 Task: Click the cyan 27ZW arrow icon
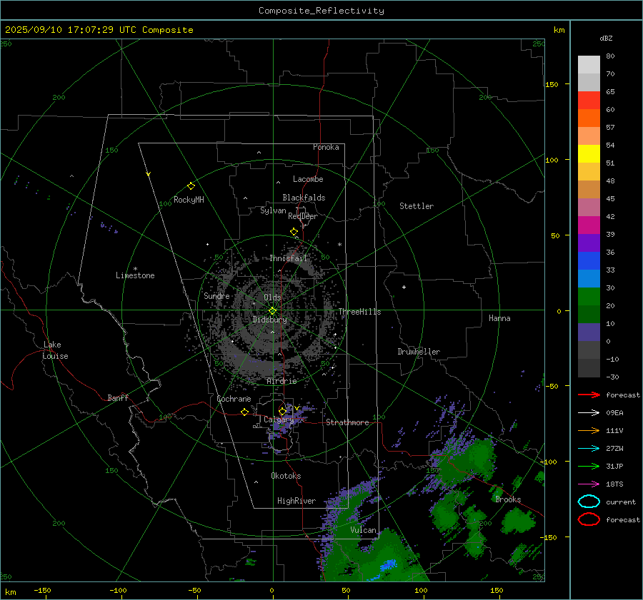coord(589,449)
